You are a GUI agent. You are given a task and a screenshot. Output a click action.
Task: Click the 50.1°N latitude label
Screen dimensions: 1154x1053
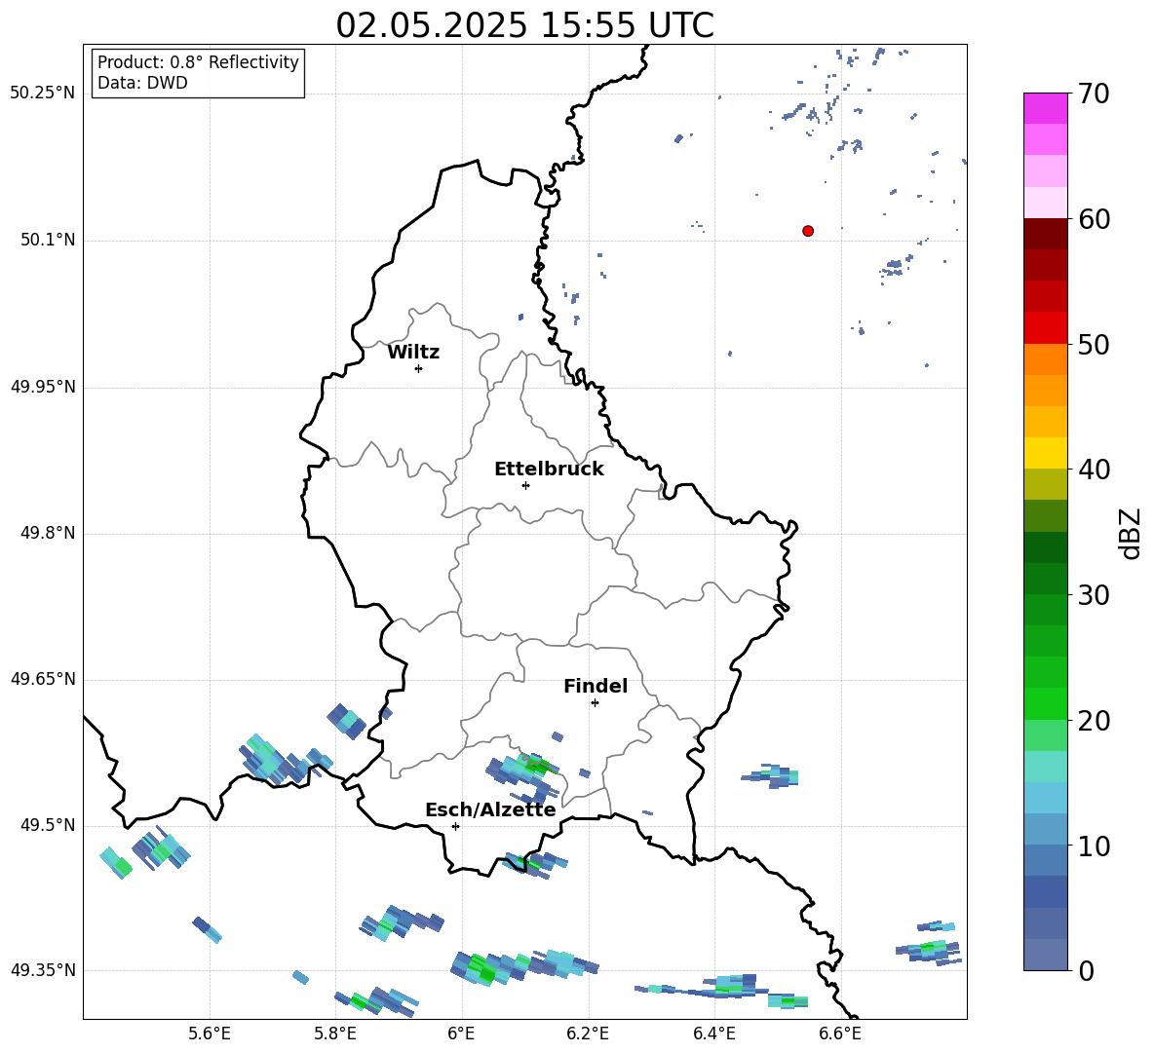tap(48, 241)
